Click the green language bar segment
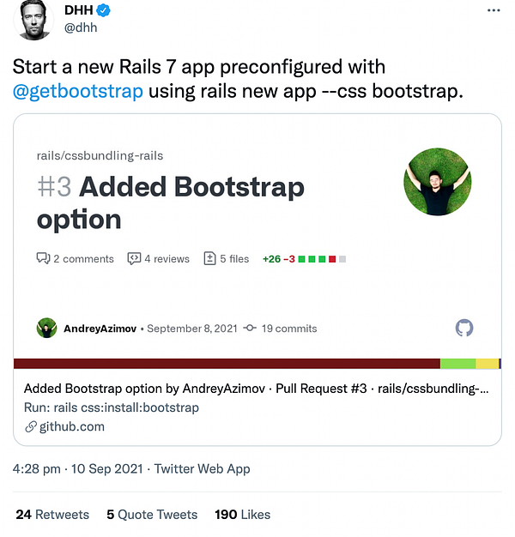Screen dimensions: 515x537 457,364
